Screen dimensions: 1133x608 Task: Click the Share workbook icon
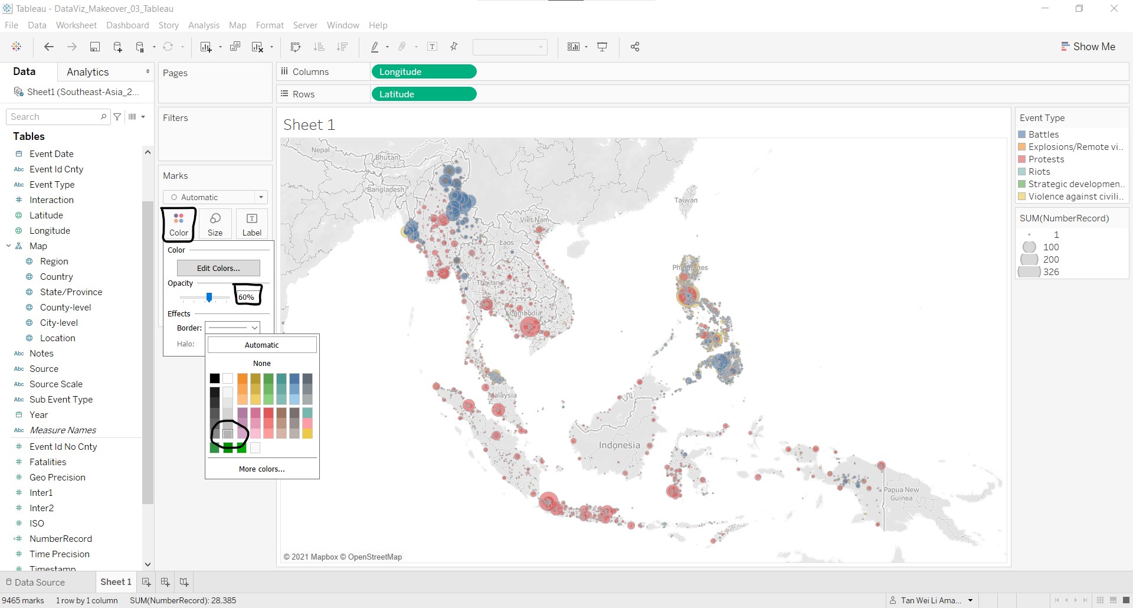click(635, 47)
